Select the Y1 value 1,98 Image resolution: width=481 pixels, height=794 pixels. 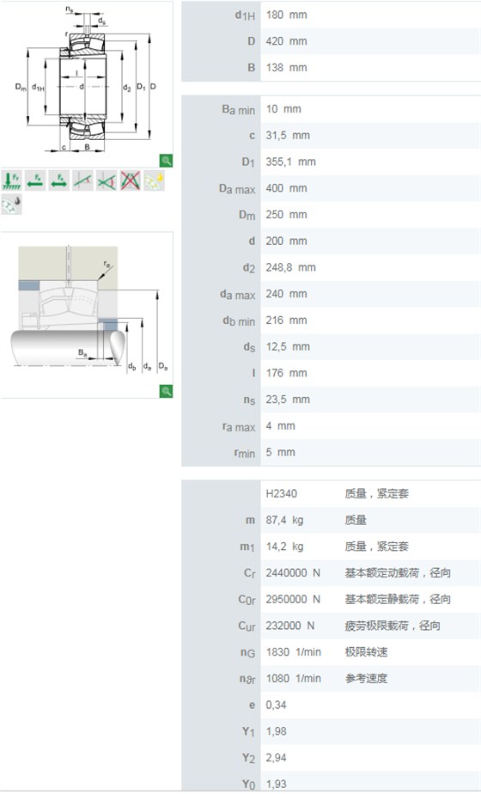point(276,731)
